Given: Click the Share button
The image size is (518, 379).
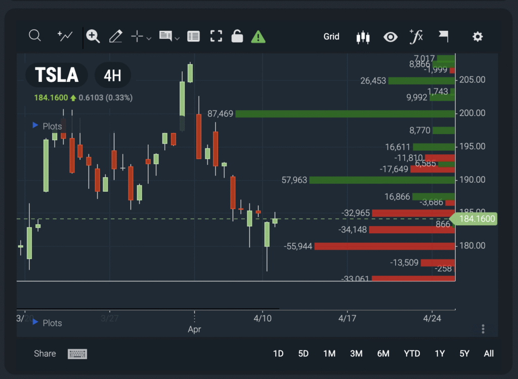Looking at the screenshot, I should pyautogui.click(x=45, y=353).
